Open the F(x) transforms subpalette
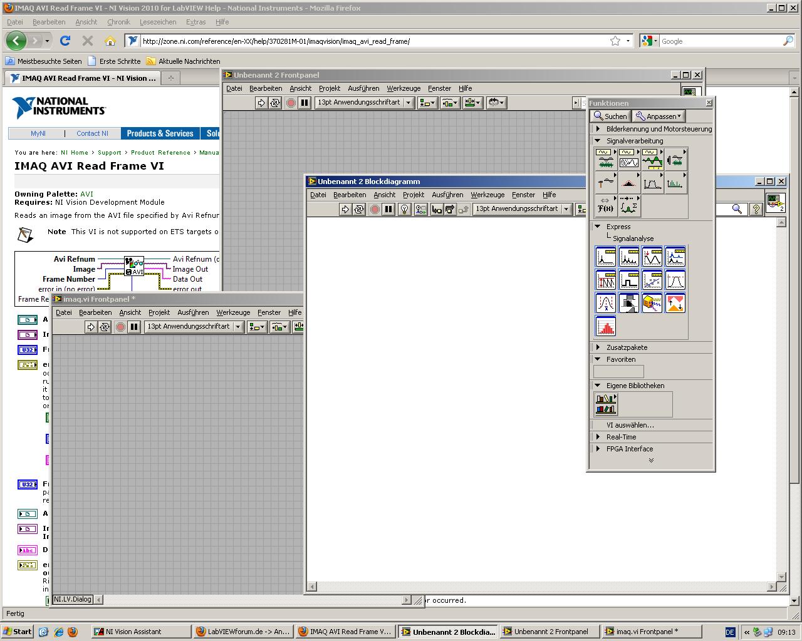Screen dimensions: 802x641 (605, 205)
